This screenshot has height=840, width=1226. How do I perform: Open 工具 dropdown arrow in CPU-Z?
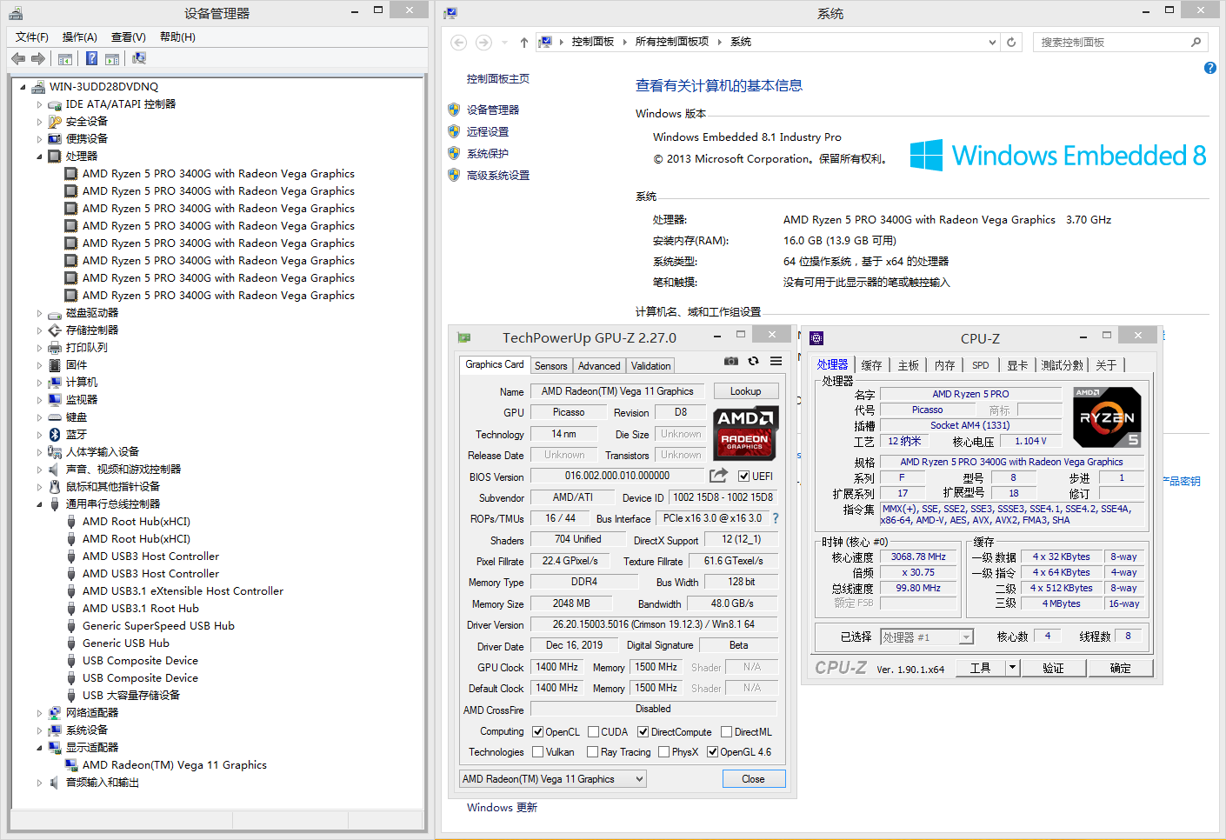[1012, 668]
